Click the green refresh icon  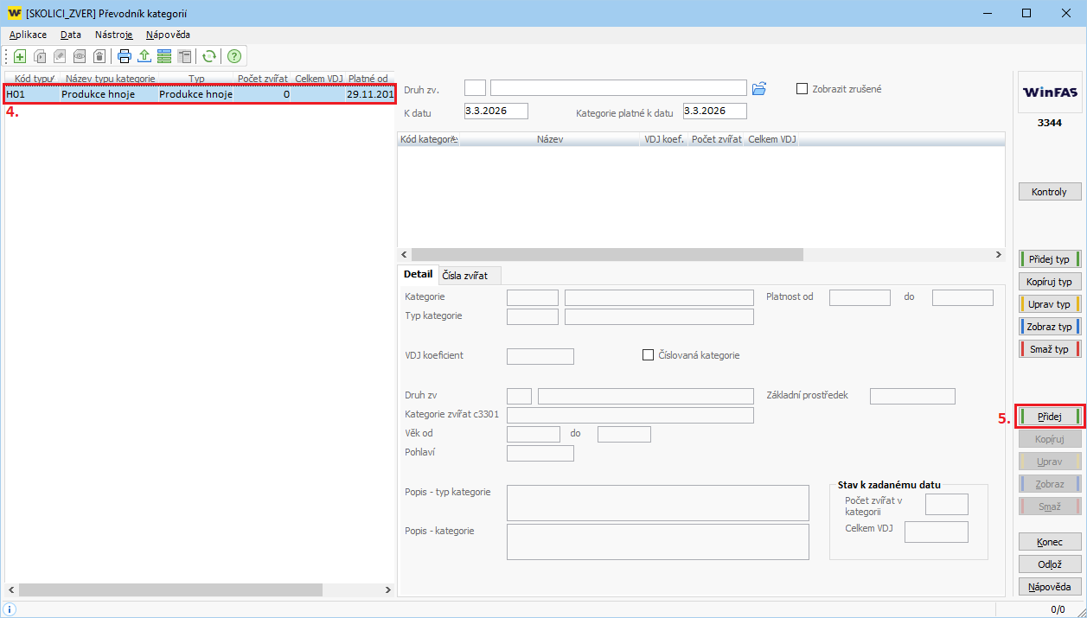tap(208, 57)
